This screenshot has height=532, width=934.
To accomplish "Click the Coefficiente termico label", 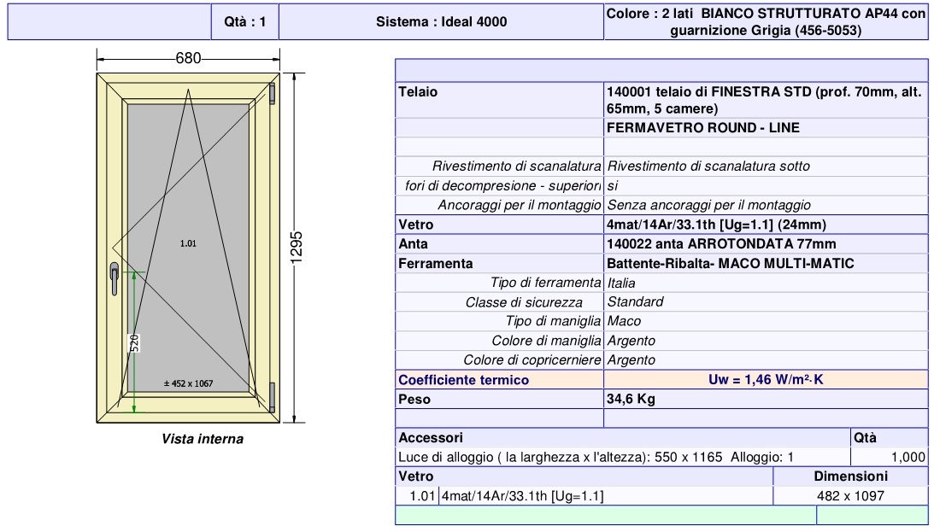I will coord(463,380).
